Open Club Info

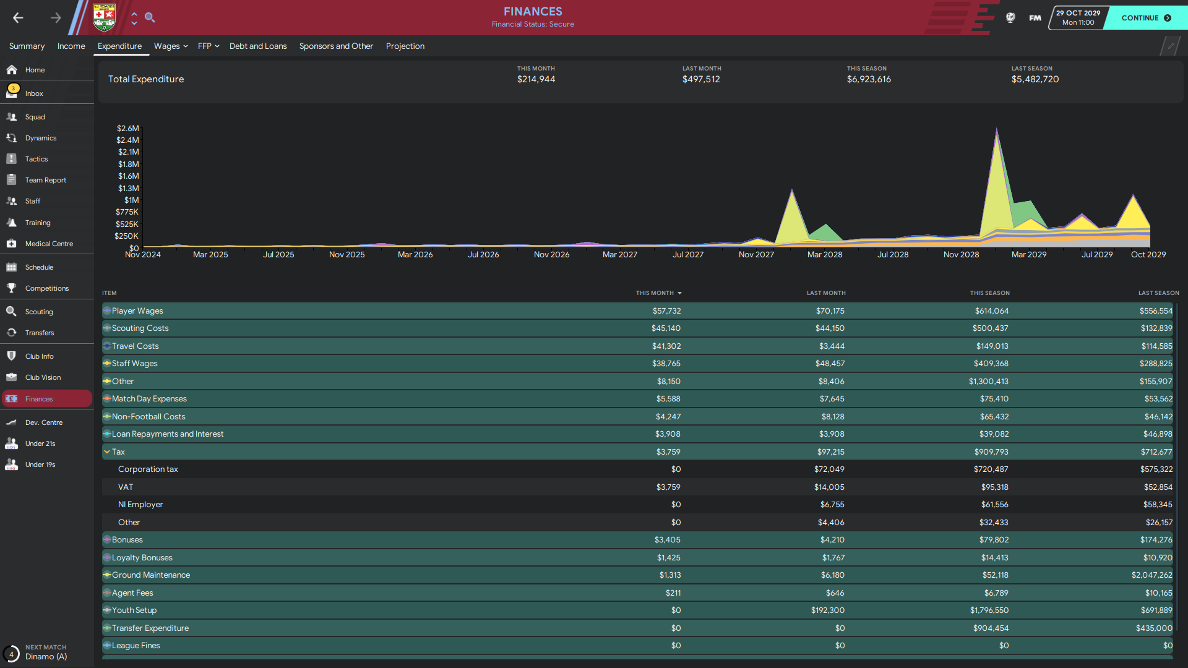(x=47, y=356)
